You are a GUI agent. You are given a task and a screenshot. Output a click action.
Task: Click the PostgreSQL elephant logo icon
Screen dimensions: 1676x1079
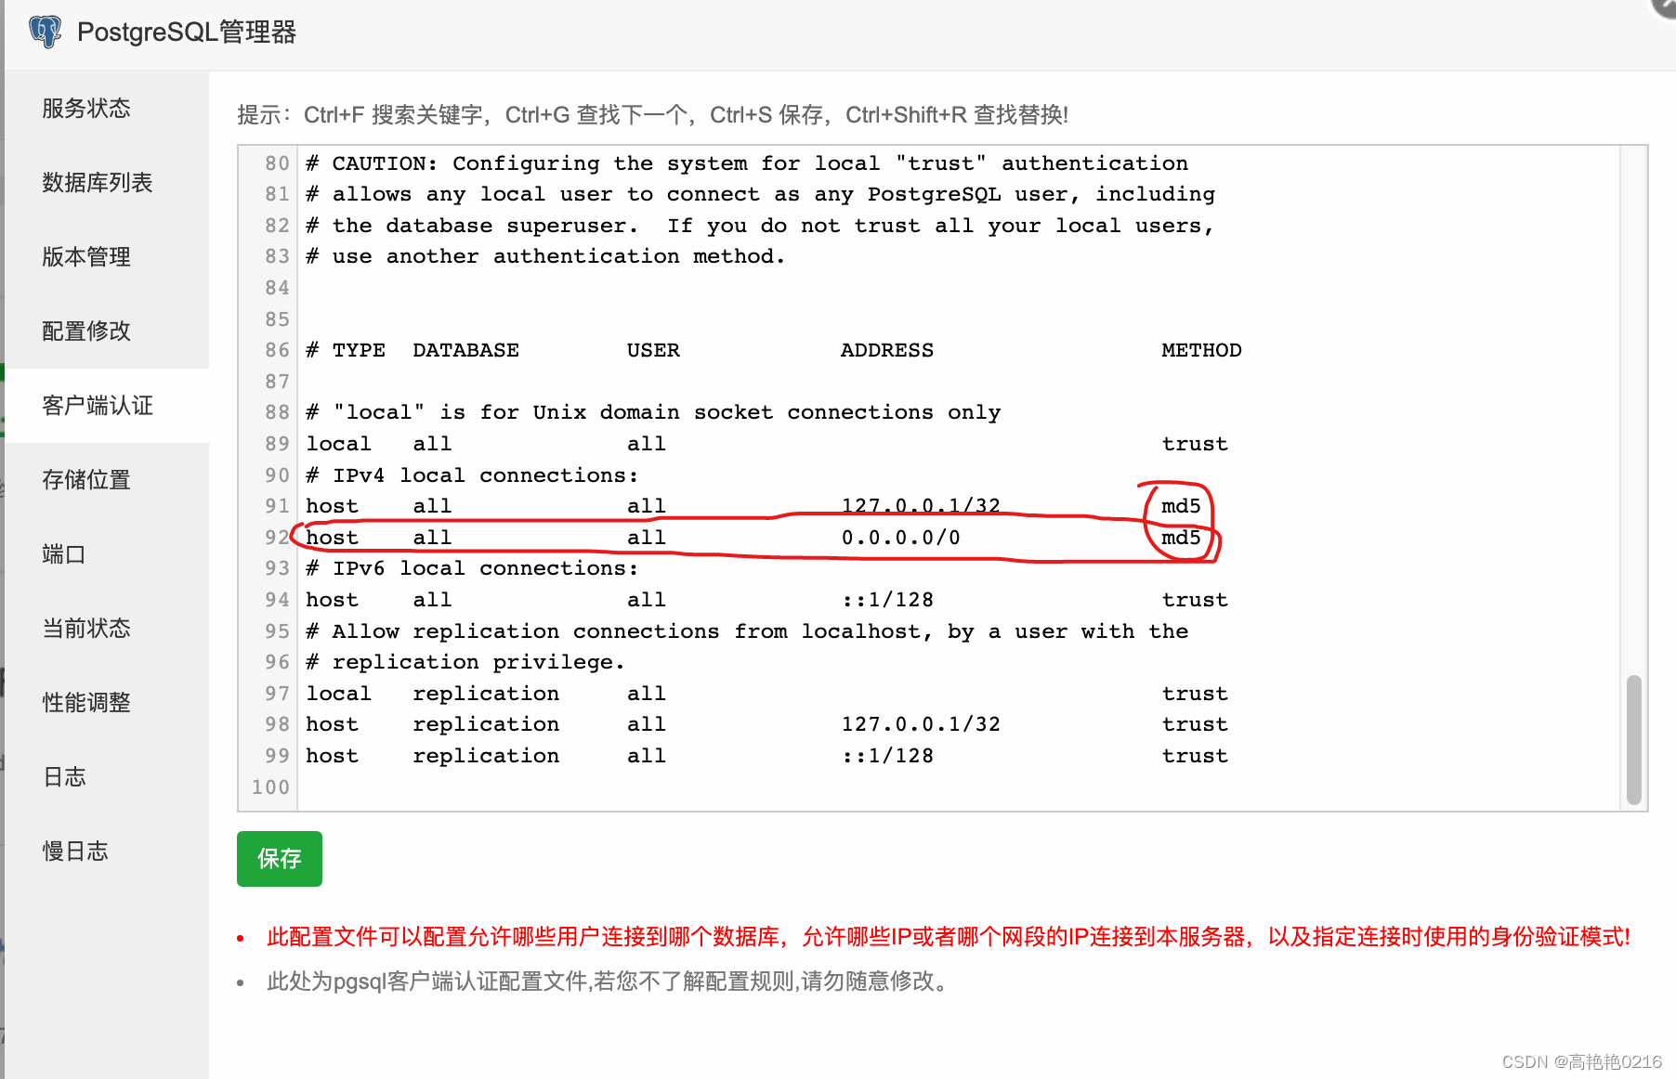click(45, 32)
